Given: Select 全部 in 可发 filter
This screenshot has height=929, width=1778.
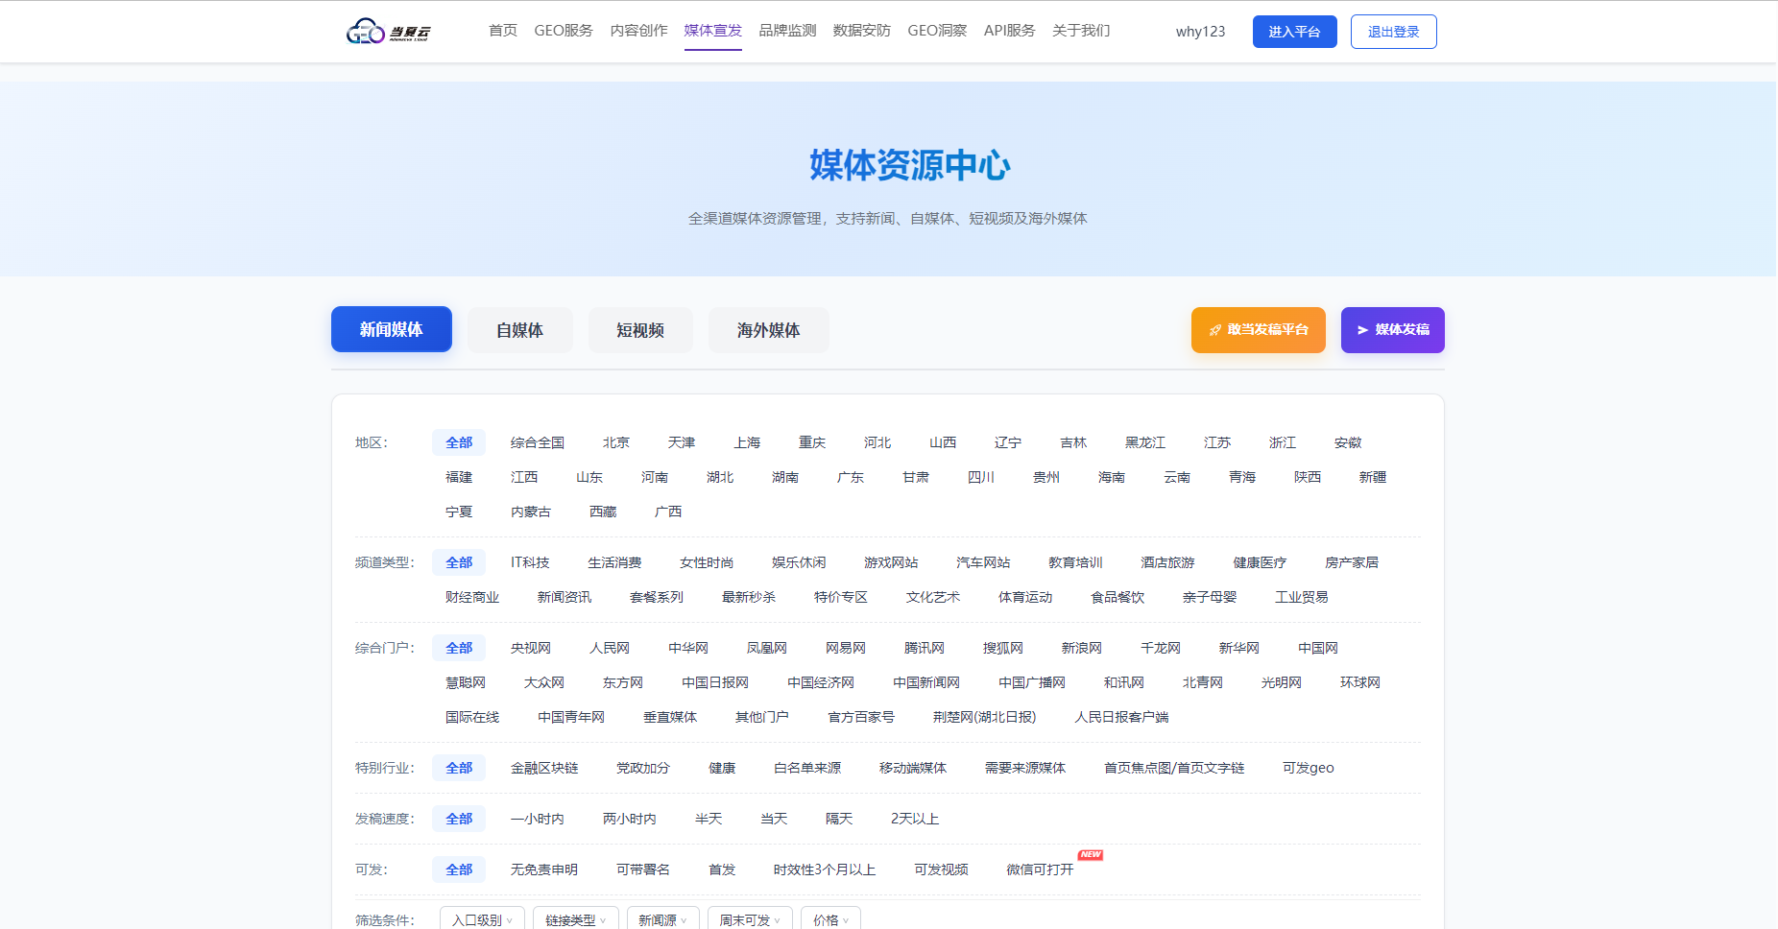Looking at the screenshot, I should coord(459,869).
